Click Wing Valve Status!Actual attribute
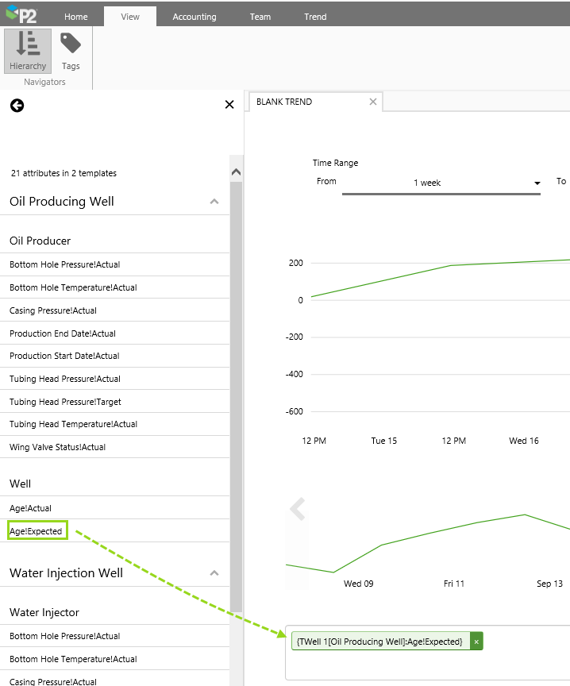570x686 pixels. (58, 447)
